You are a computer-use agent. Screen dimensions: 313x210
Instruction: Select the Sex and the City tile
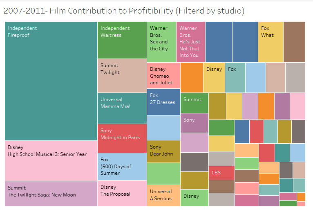(161, 42)
